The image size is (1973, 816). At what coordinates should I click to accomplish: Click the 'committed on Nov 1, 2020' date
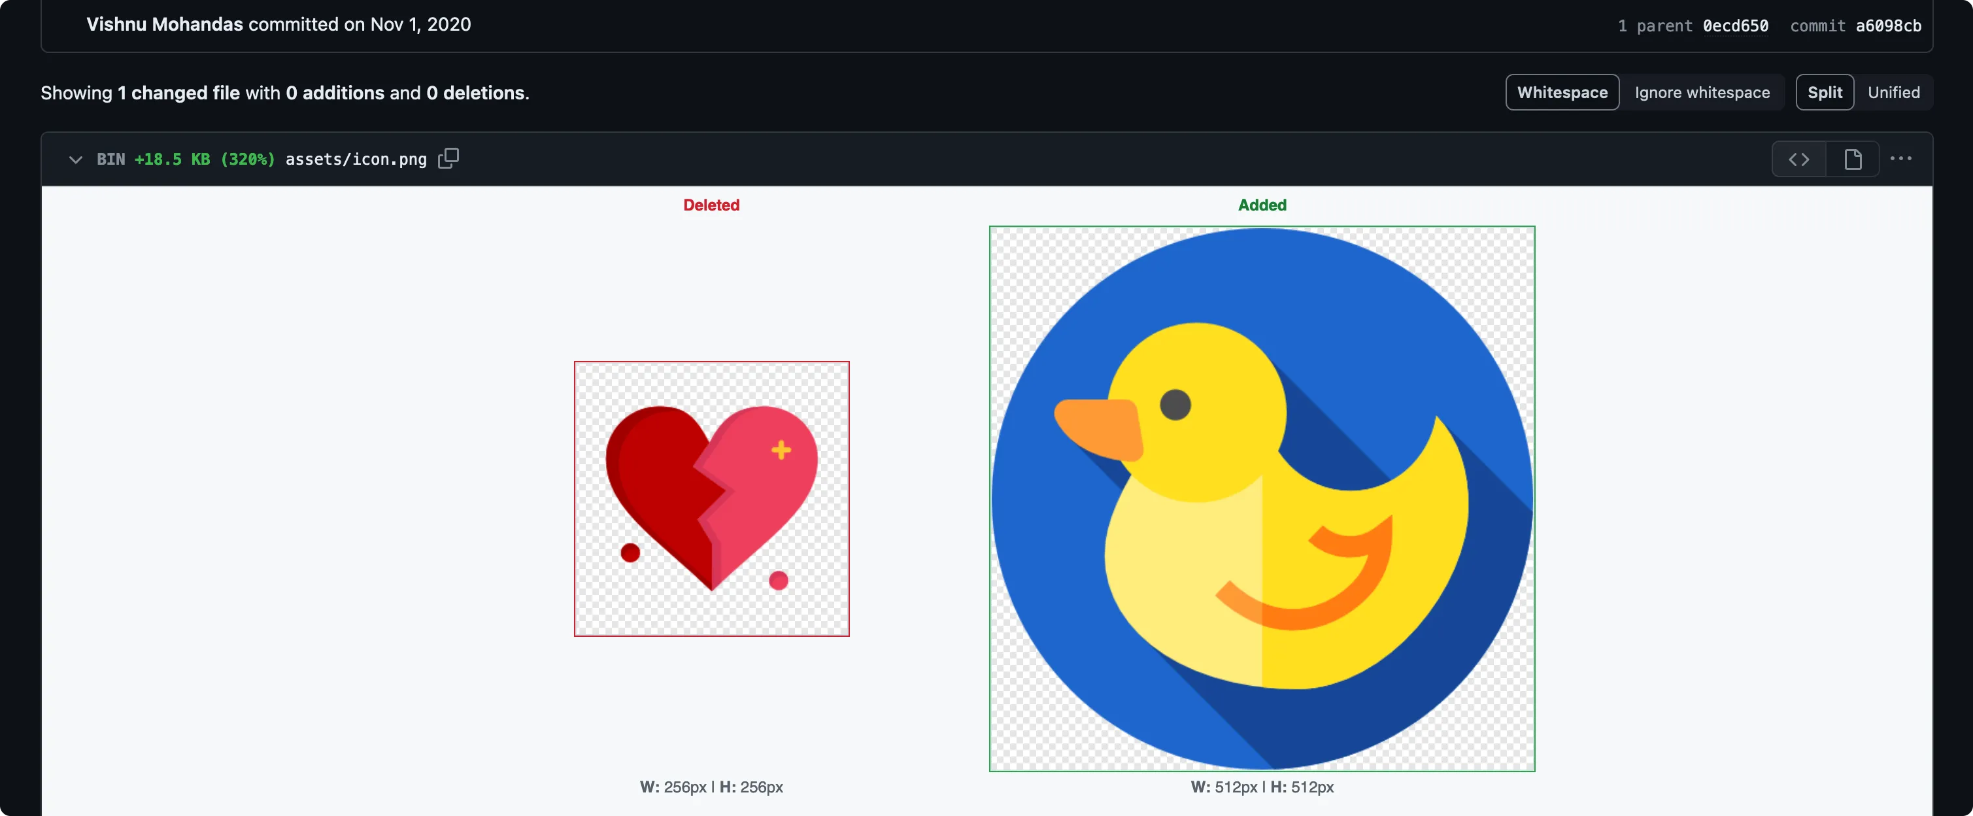[360, 24]
